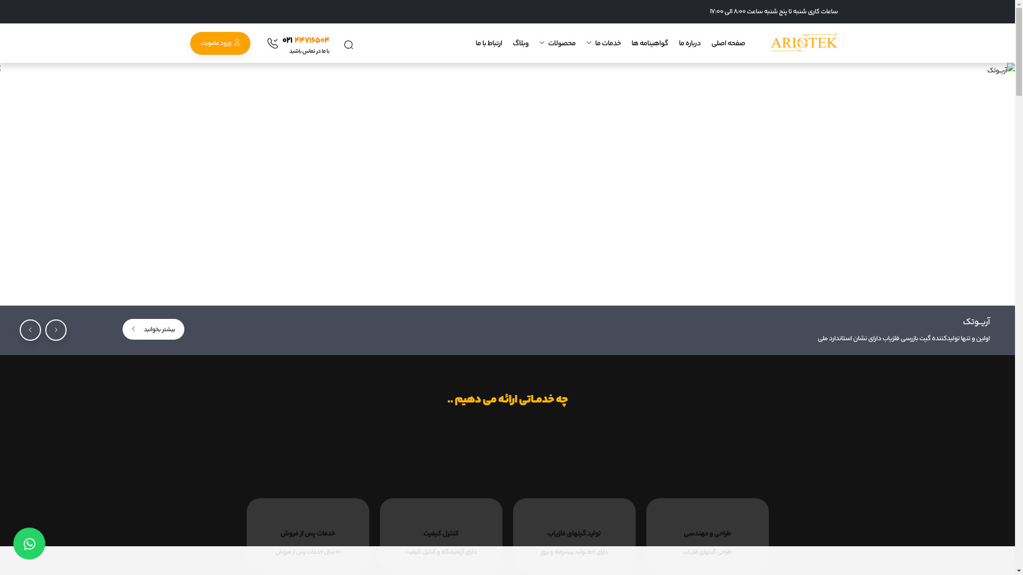1023x575 pixels.
Task: Expand the خدمات ما dropdown menu
Action: point(604,43)
